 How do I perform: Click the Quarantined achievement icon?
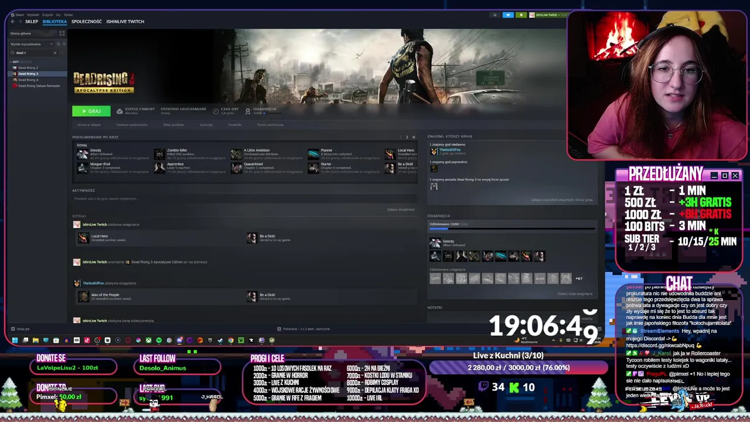point(236,168)
